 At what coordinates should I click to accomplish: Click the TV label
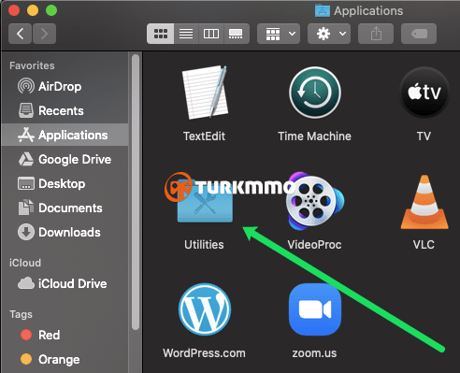424,136
